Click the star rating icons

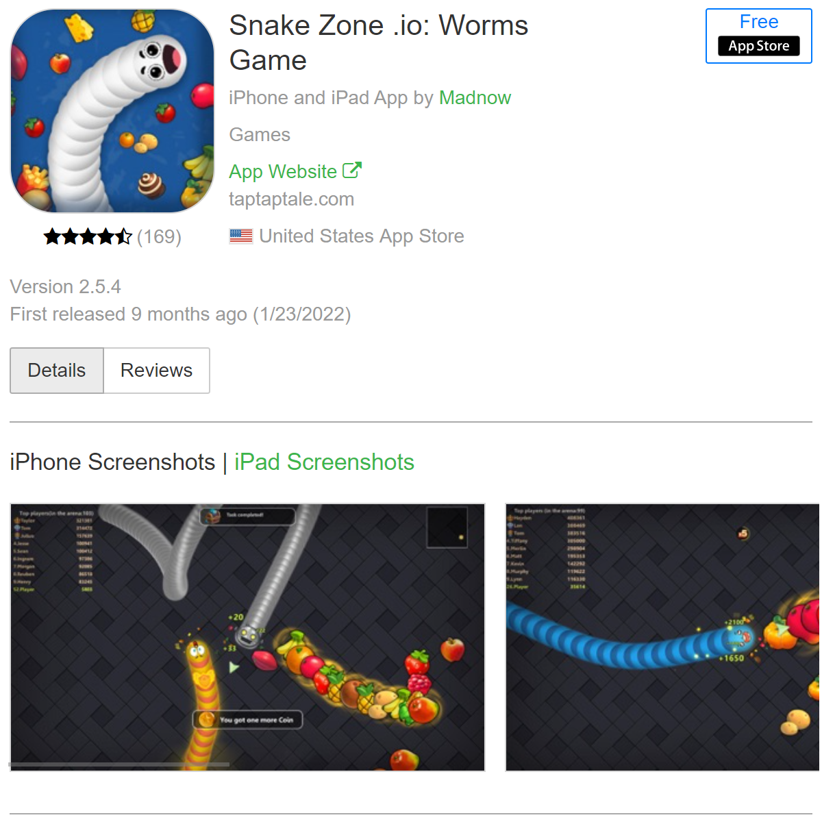click(88, 237)
